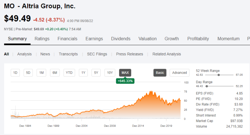Click the +645.33% performance badge
250x135 pixels.
tap(125, 81)
